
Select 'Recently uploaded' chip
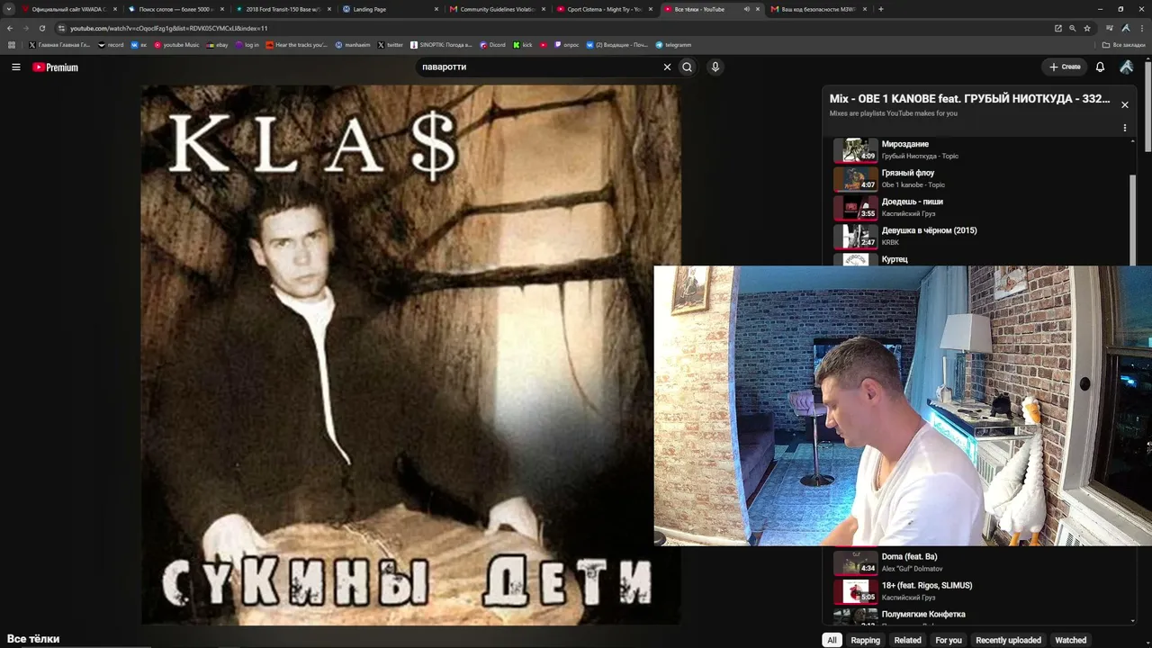(1008, 640)
